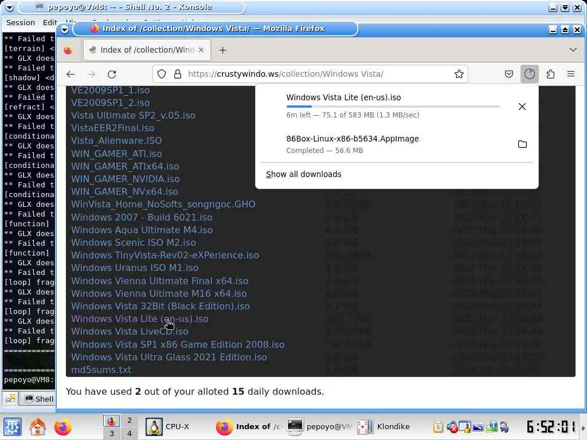Open Windows Vista SP1 x86 Game Edition 2008.iso
587x440 pixels.
pos(178,344)
